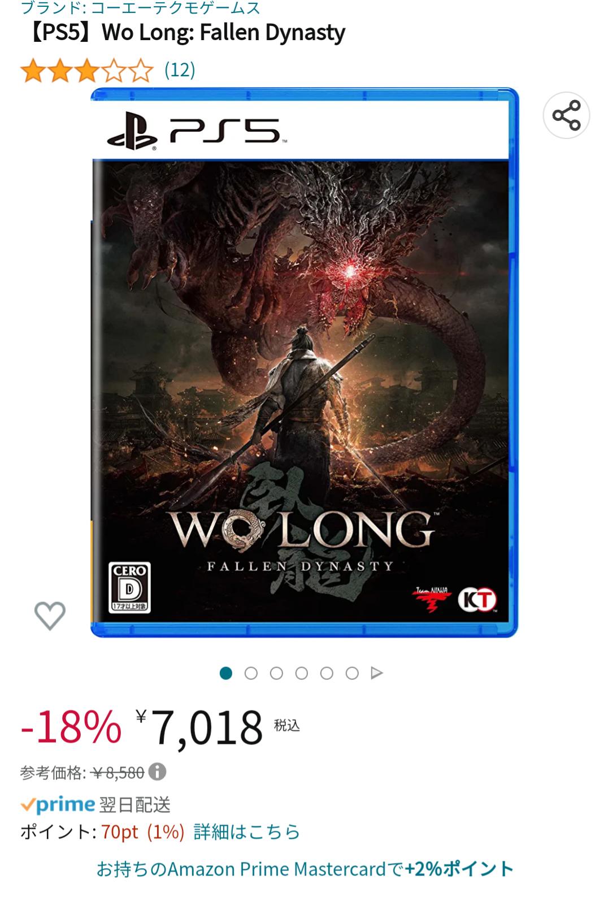Screen dimensions: 608x897
Task: Open the 12 reviews count link
Action: (180, 70)
